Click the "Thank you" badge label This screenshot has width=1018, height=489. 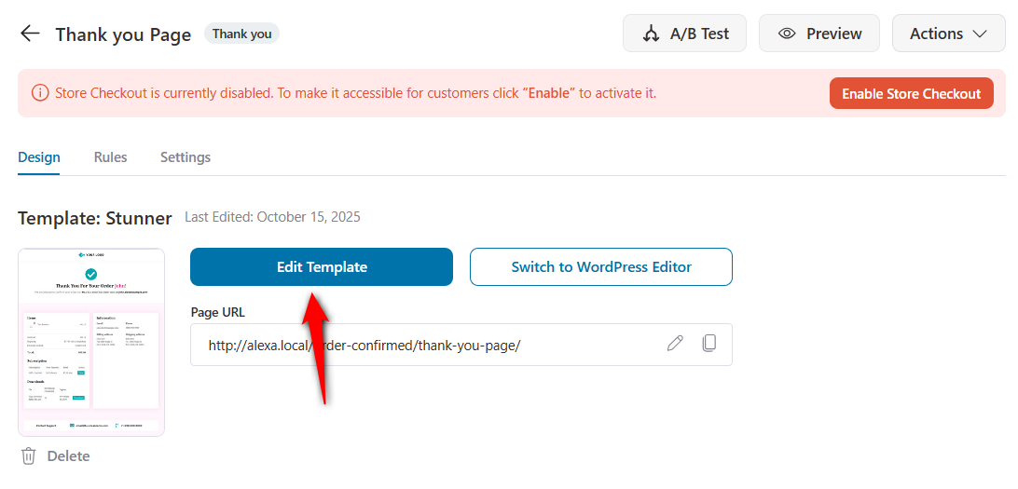click(x=241, y=34)
